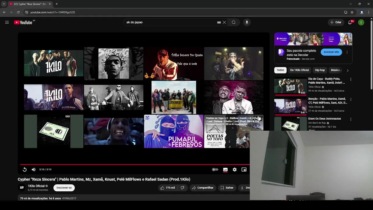Open options menu for Dia de Caça
373x210 pixels.
351,79
